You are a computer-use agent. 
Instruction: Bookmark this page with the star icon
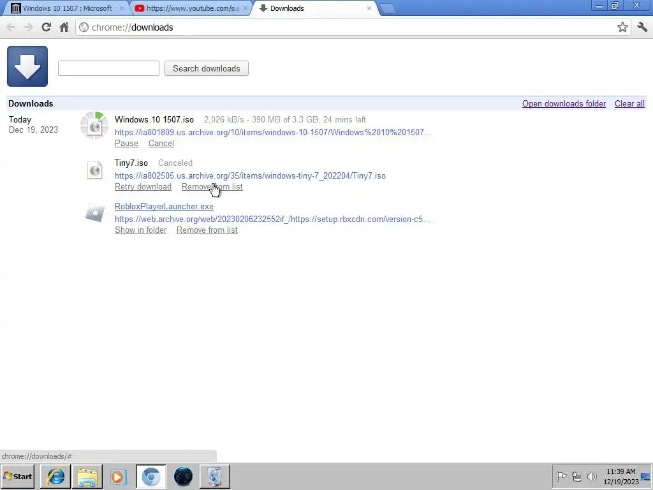[622, 27]
